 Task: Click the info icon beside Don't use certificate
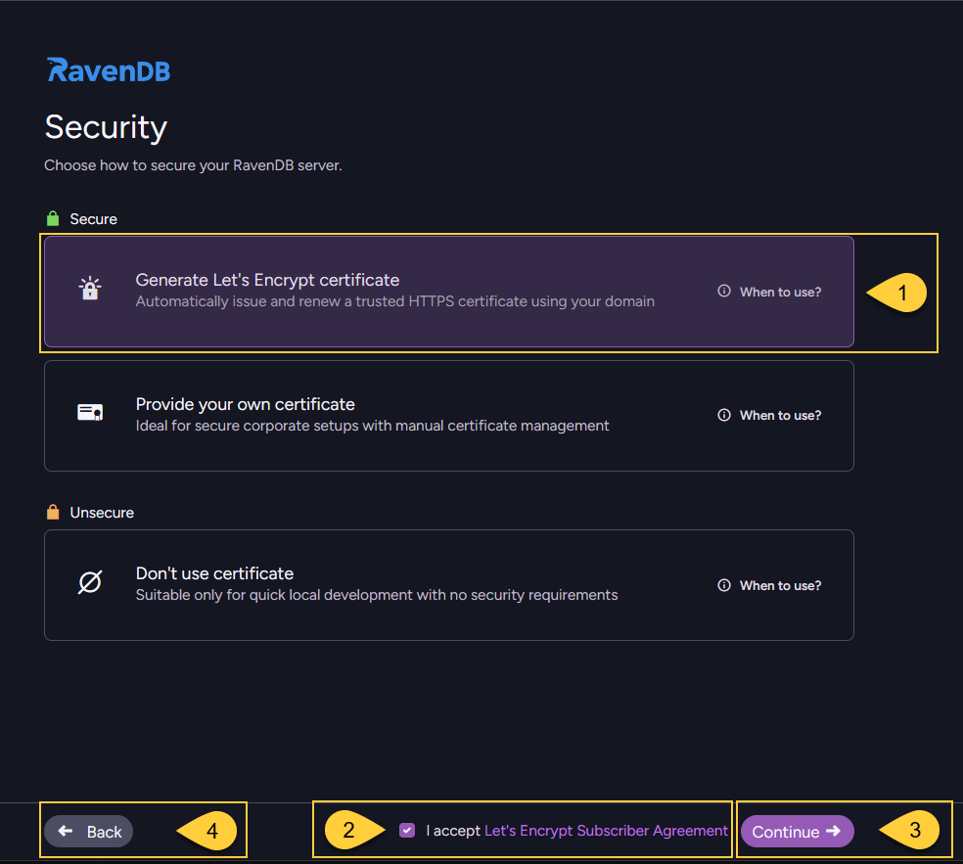tap(724, 585)
